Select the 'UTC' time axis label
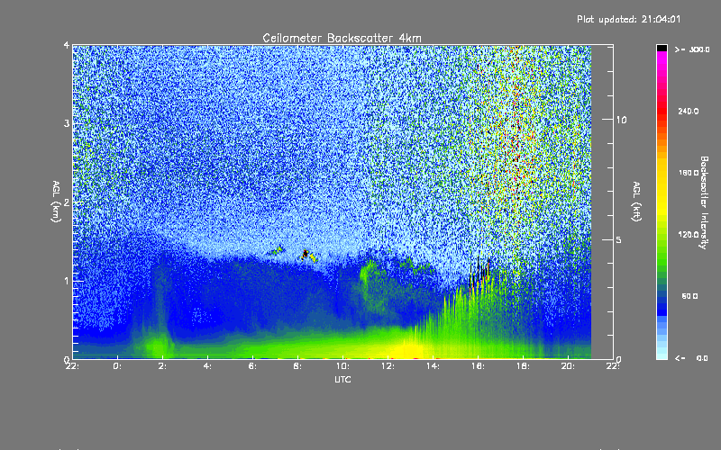Image resolution: width=721 pixels, height=450 pixels. point(342,379)
